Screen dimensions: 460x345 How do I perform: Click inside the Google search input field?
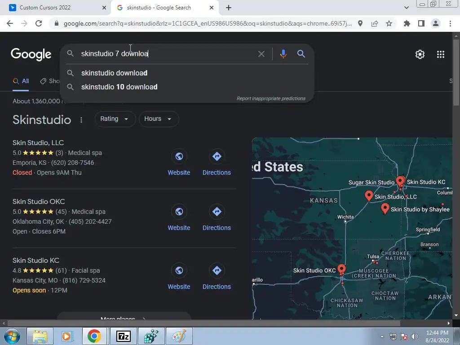(167, 54)
